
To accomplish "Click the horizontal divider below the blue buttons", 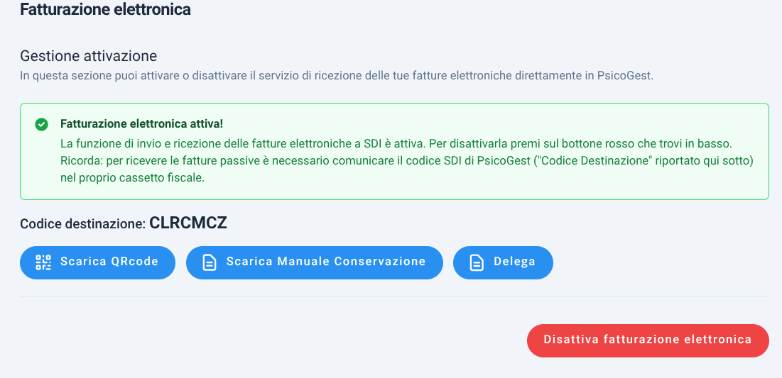I will 394,297.
